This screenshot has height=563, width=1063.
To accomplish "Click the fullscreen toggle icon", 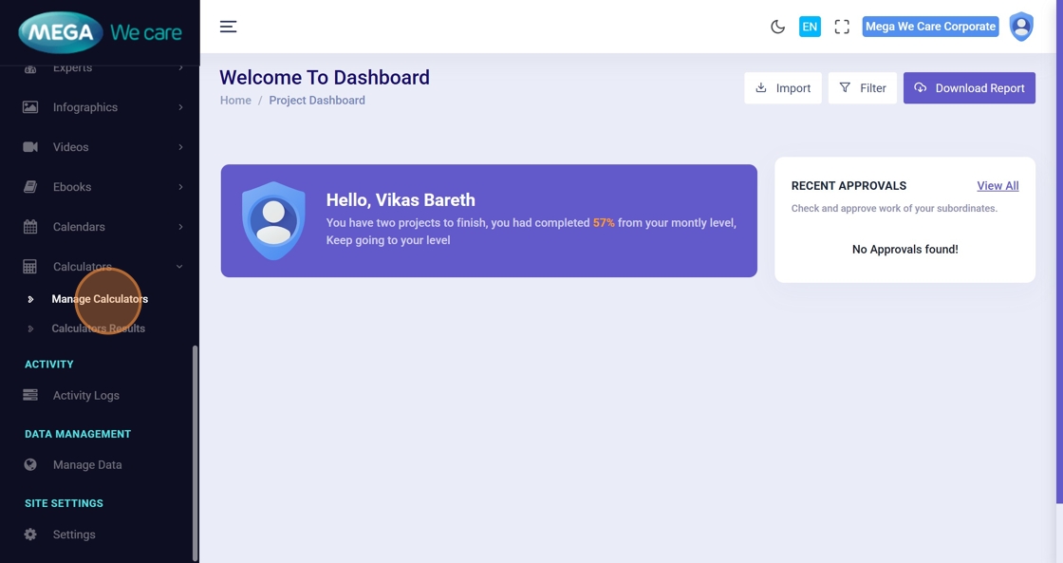I will point(842,27).
